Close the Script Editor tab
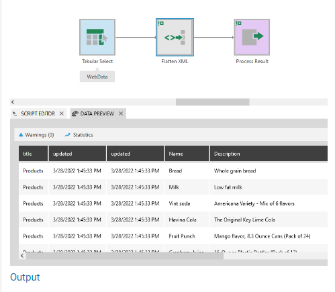The width and height of the screenshot is (335, 292). [x=62, y=113]
